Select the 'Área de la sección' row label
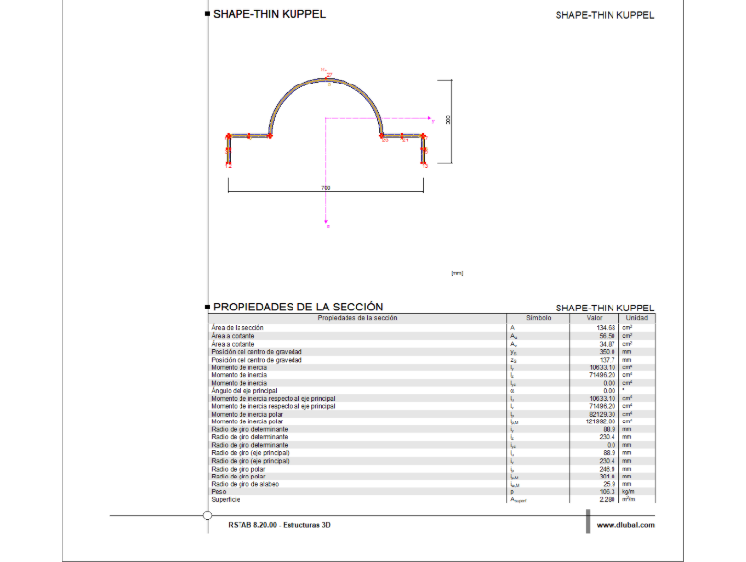Screen dimensions: 746x562 pos(238,328)
